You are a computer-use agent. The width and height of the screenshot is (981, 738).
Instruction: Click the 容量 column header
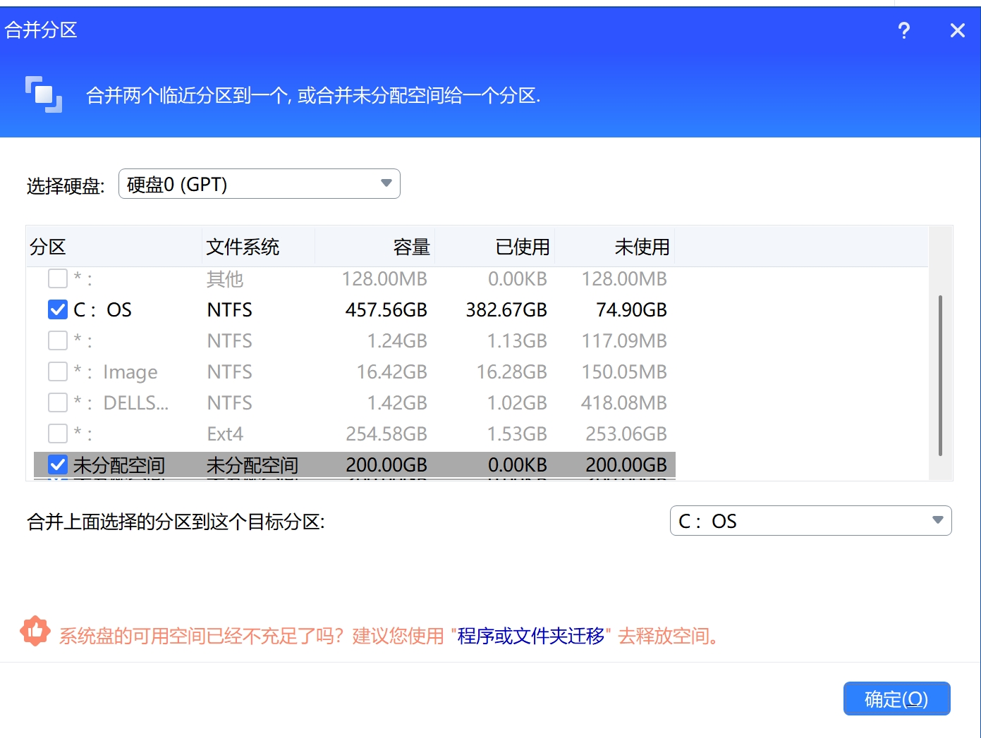[411, 247]
